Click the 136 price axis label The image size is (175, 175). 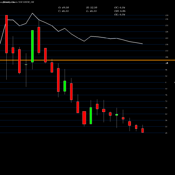[x=167, y=19]
